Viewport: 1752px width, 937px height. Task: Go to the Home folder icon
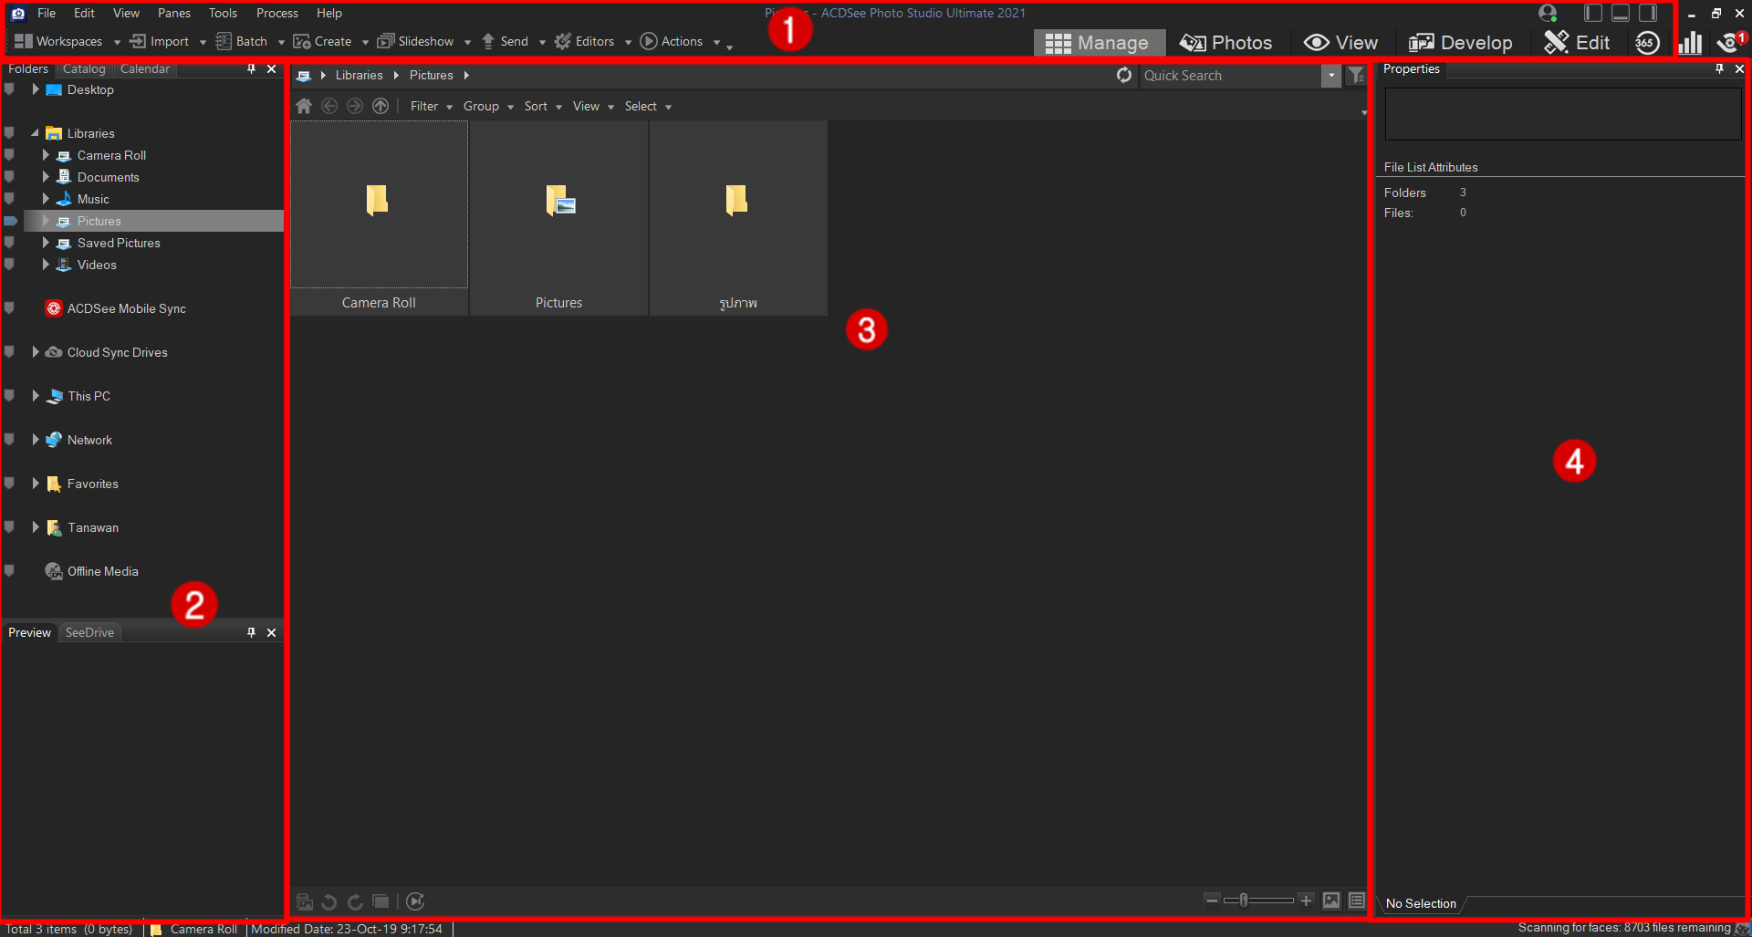(304, 107)
